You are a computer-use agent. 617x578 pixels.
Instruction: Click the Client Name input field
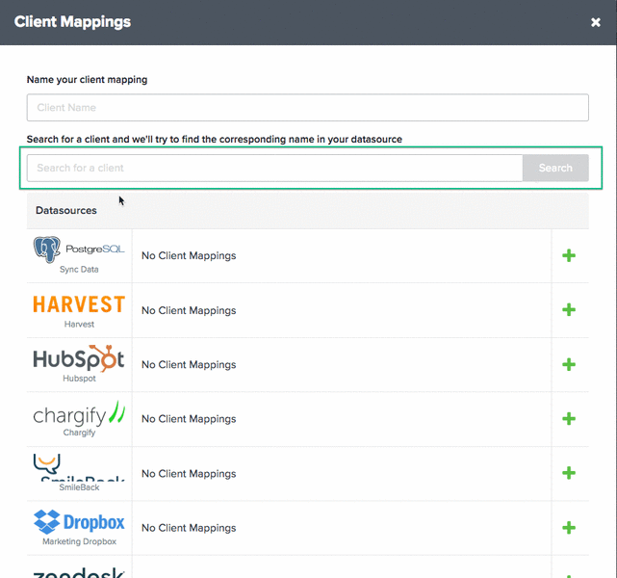click(x=308, y=108)
